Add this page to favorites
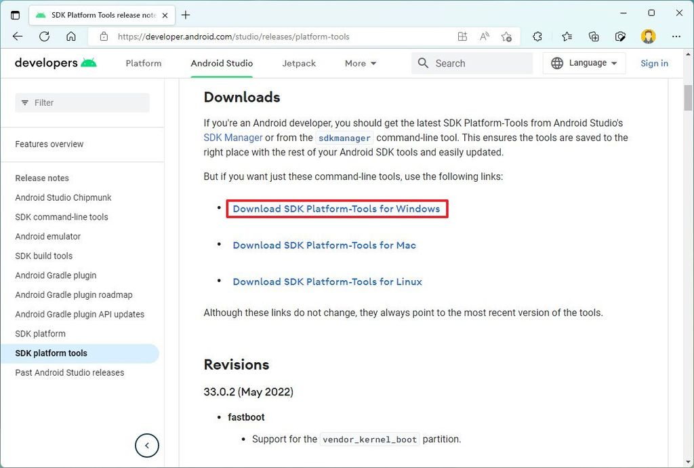694x468 pixels. point(506,37)
